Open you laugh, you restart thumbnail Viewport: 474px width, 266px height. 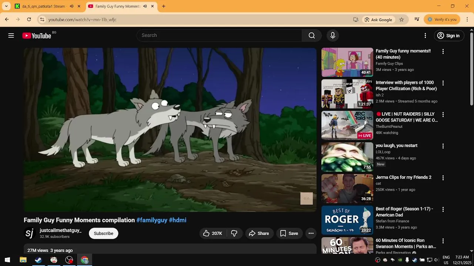(x=347, y=157)
